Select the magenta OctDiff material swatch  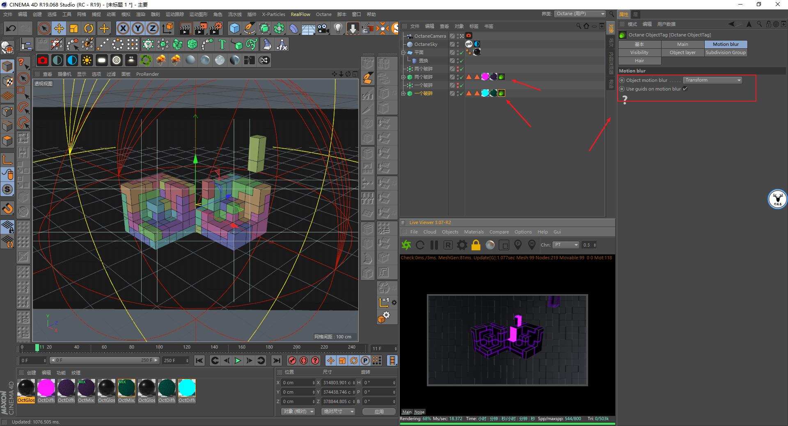click(x=46, y=388)
